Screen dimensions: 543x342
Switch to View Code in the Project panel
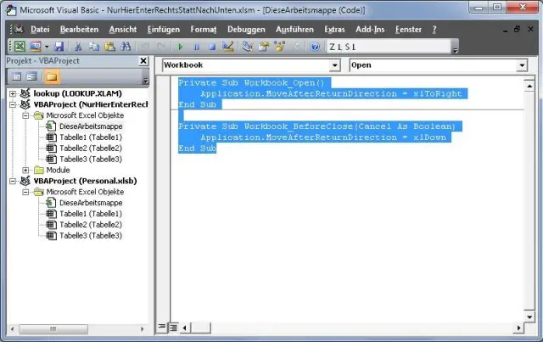(x=14, y=77)
